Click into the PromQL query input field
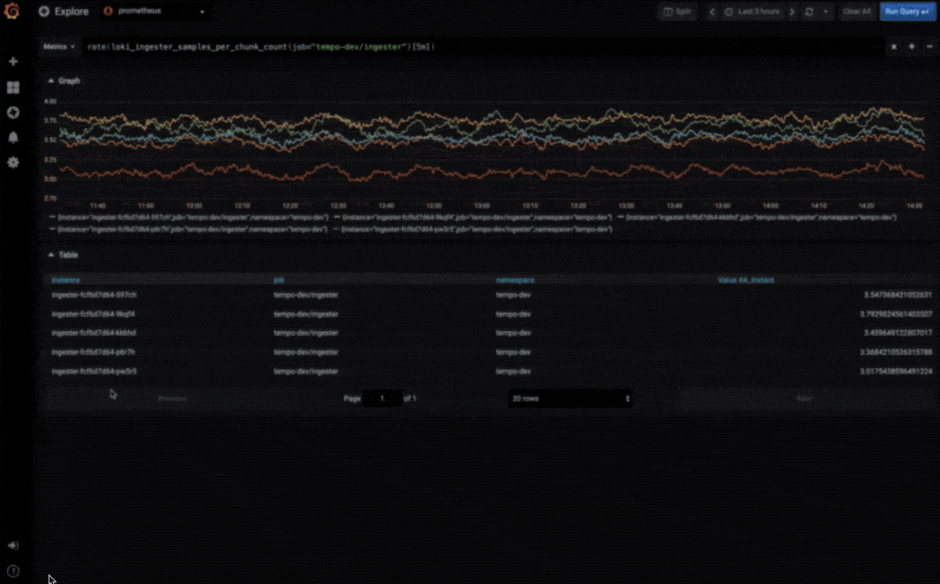 click(483, 47)
